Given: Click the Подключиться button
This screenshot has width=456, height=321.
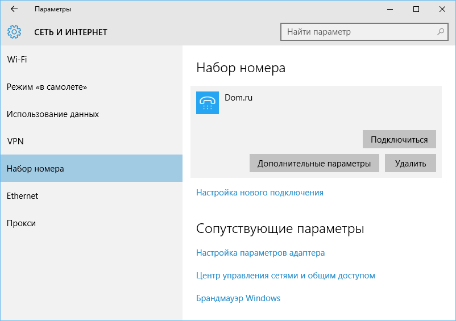Looking at the screenshot, I should click(399, 139).
